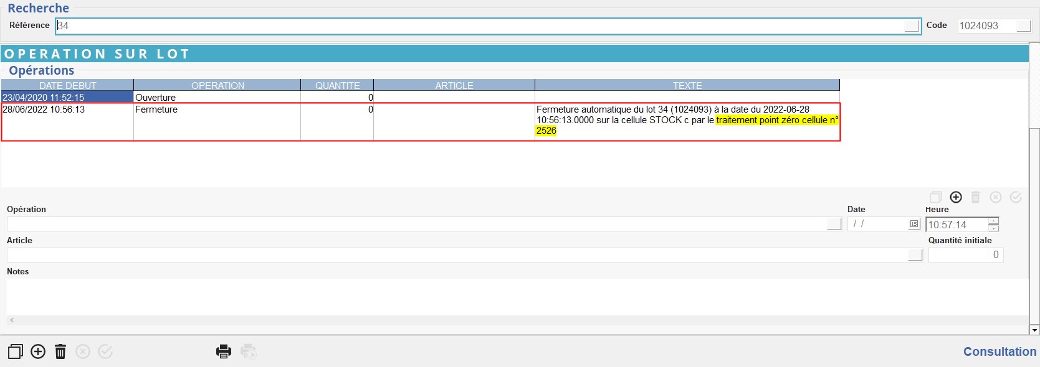Viewport: 1040px width, 367px height.
Task: Click the greyed validate checkmark in bottom toolbar
Action: click(x=105, y=351)
